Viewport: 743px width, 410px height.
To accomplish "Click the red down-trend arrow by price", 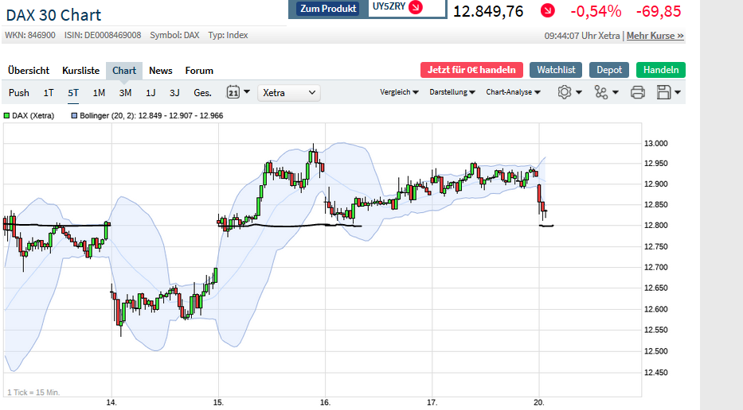I will click(547, 10).
